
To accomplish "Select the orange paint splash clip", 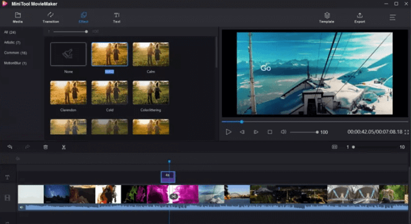I will point(108,194).
